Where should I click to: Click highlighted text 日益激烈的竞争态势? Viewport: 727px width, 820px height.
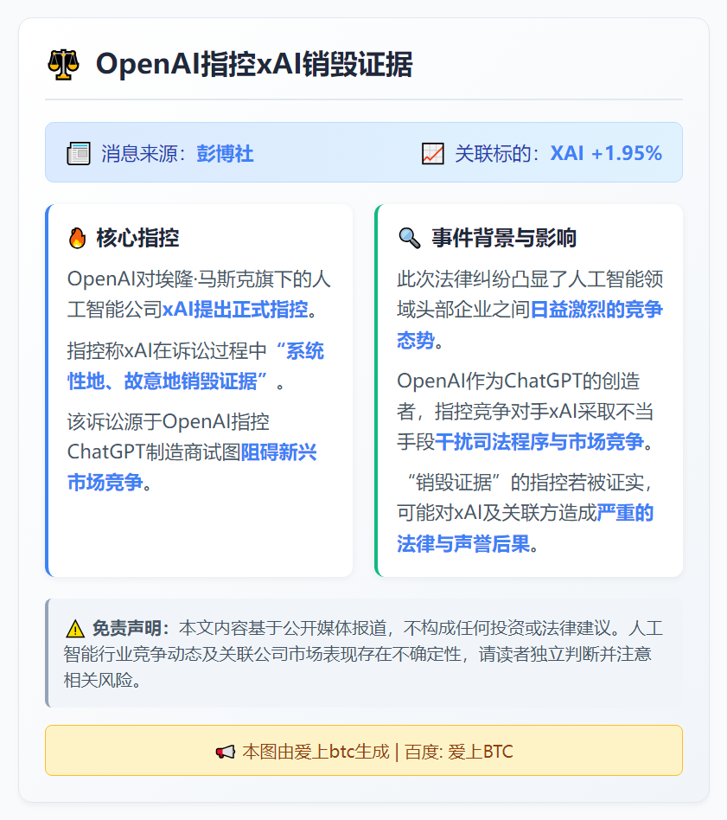click(x=529, y=324)
